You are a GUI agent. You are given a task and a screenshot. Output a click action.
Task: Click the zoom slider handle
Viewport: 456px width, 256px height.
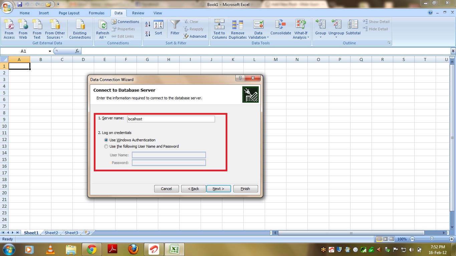pos(432,239)
